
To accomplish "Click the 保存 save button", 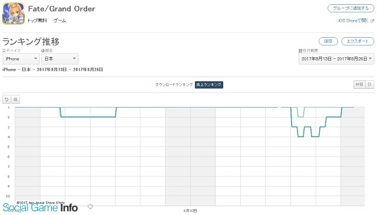I will coord(328,41).
